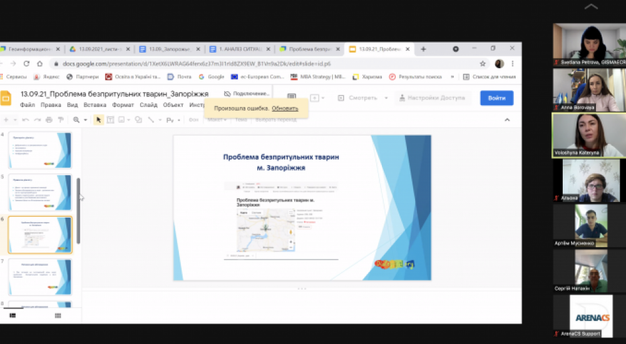Click the new slide plus icon
626x344 pixels.
click(6, 119)
